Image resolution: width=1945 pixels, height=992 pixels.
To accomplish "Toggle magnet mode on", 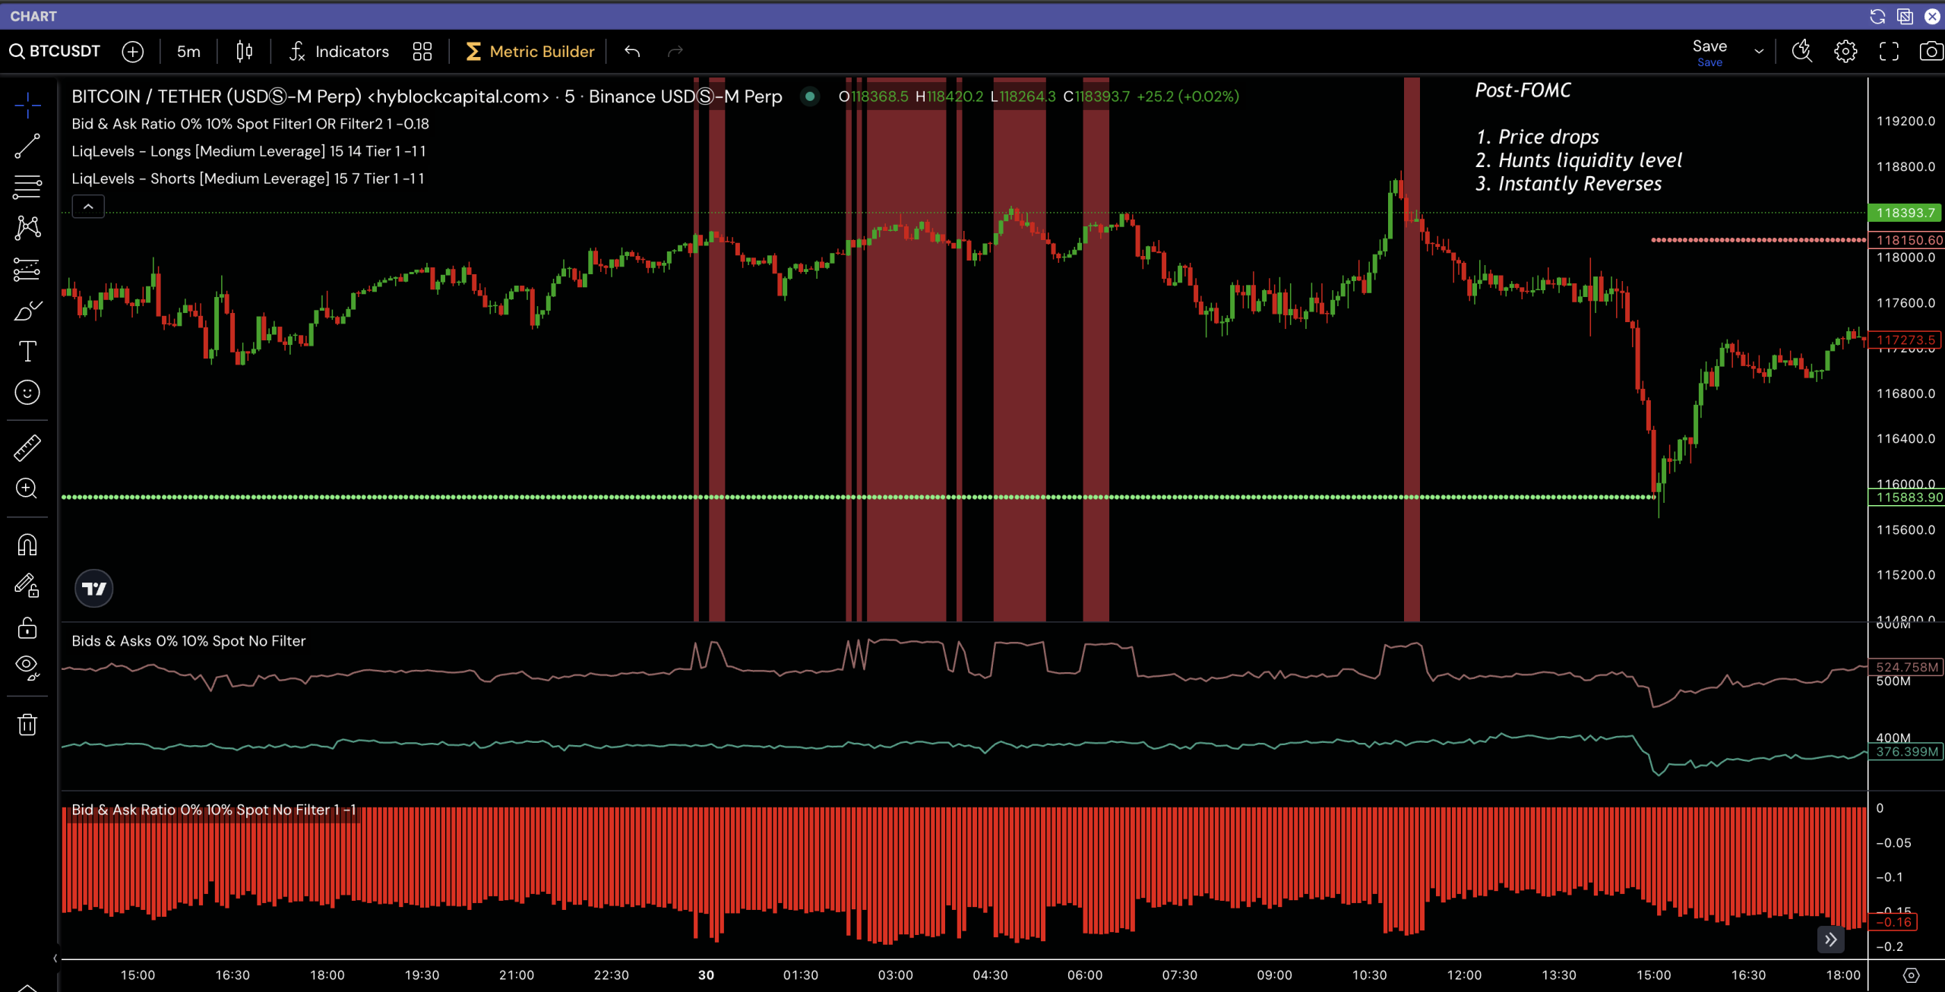I will pos(27,545).
